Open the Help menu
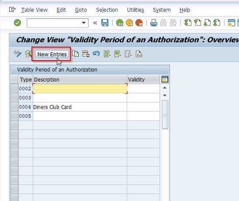 (184, 10)
